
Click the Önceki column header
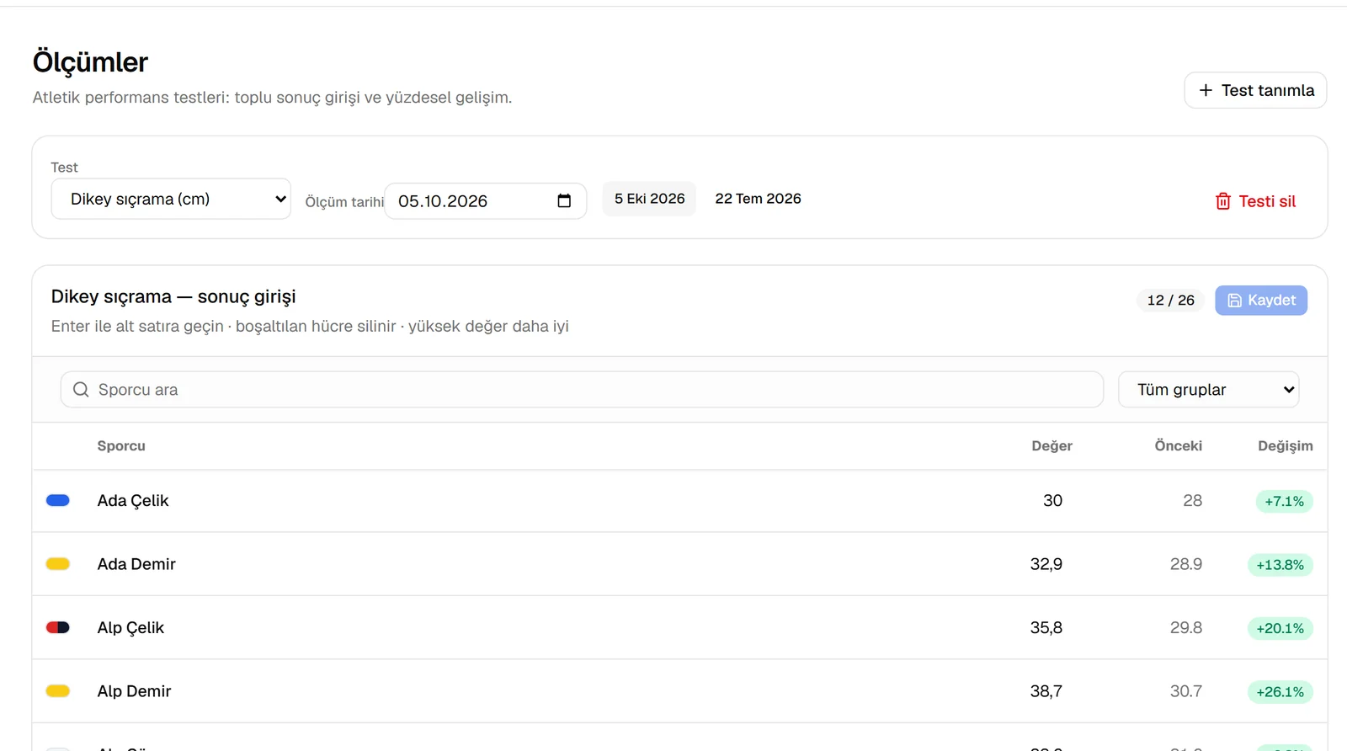[1178, 446]
